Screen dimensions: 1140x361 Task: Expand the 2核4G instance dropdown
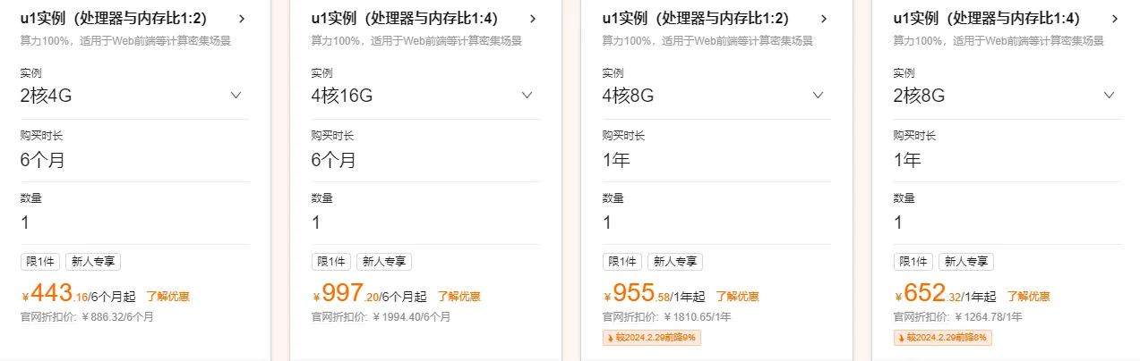(x=236, y=96)
